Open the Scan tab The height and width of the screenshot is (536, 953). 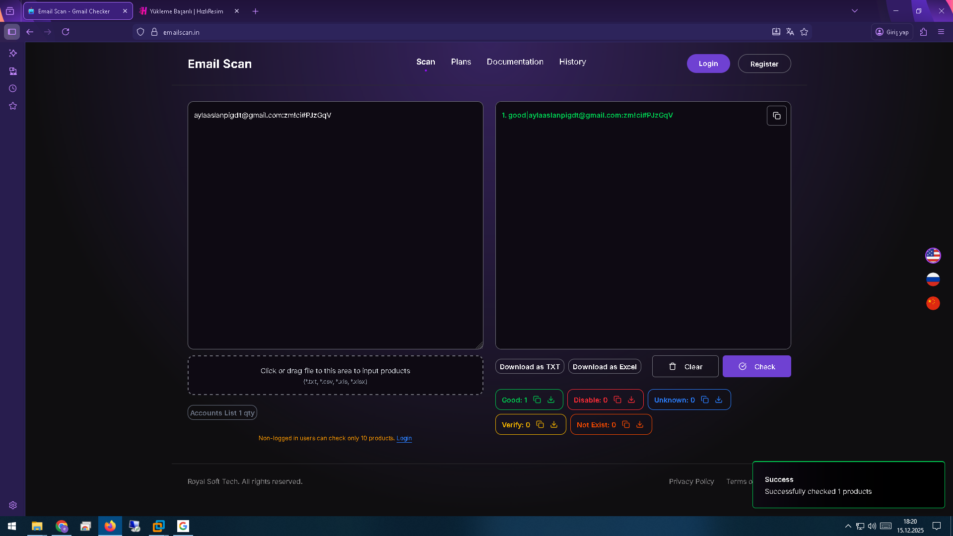pos(425,62)
